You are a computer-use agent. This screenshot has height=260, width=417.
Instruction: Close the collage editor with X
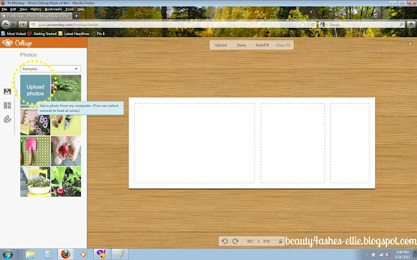[x=410, y=44]
